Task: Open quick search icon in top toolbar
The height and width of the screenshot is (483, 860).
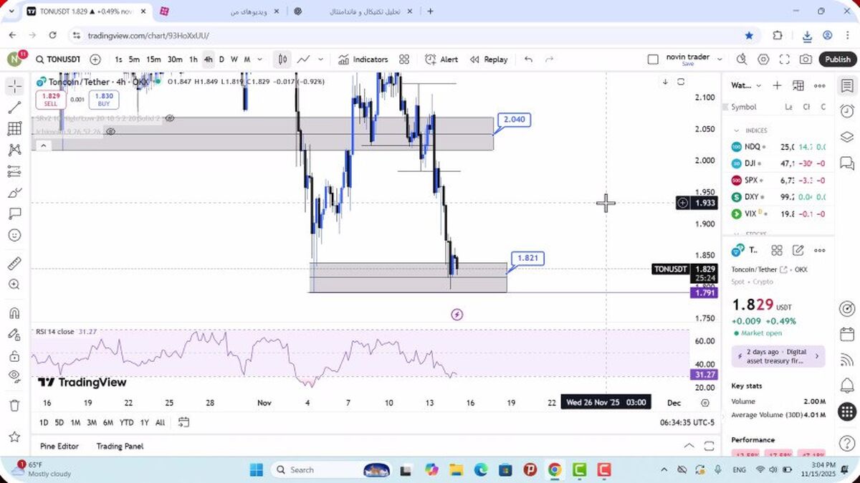Action: coord(742,59)
